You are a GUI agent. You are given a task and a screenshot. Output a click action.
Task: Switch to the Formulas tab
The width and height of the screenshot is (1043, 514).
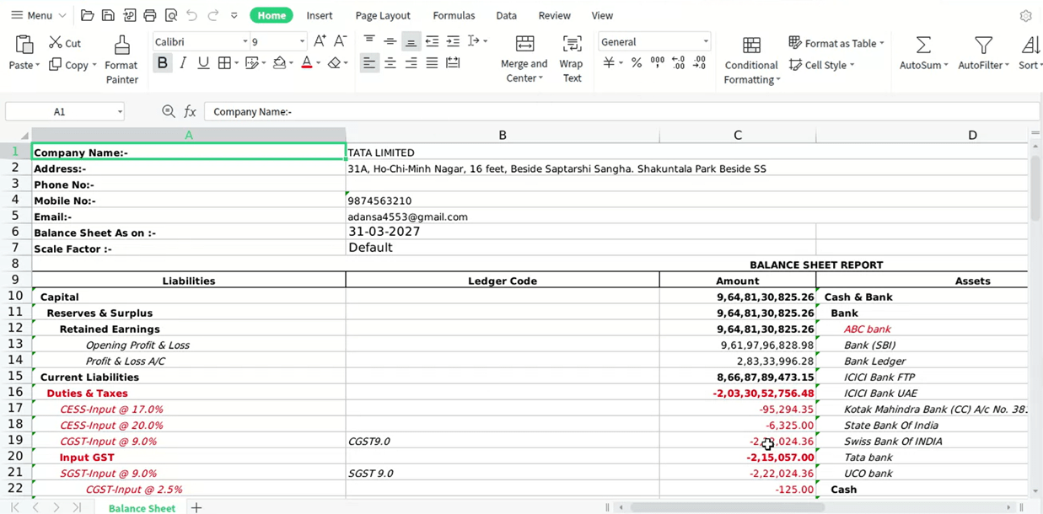pyautogui.click(x=454, y=15)
